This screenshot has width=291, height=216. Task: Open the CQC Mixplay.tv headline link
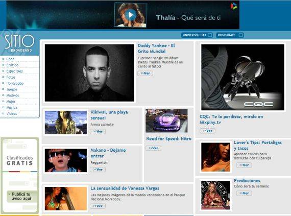(x=231, y=119)
